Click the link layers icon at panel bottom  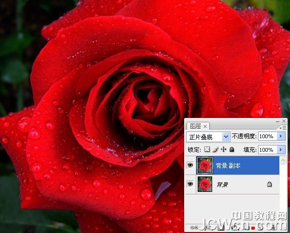(193, 227)
